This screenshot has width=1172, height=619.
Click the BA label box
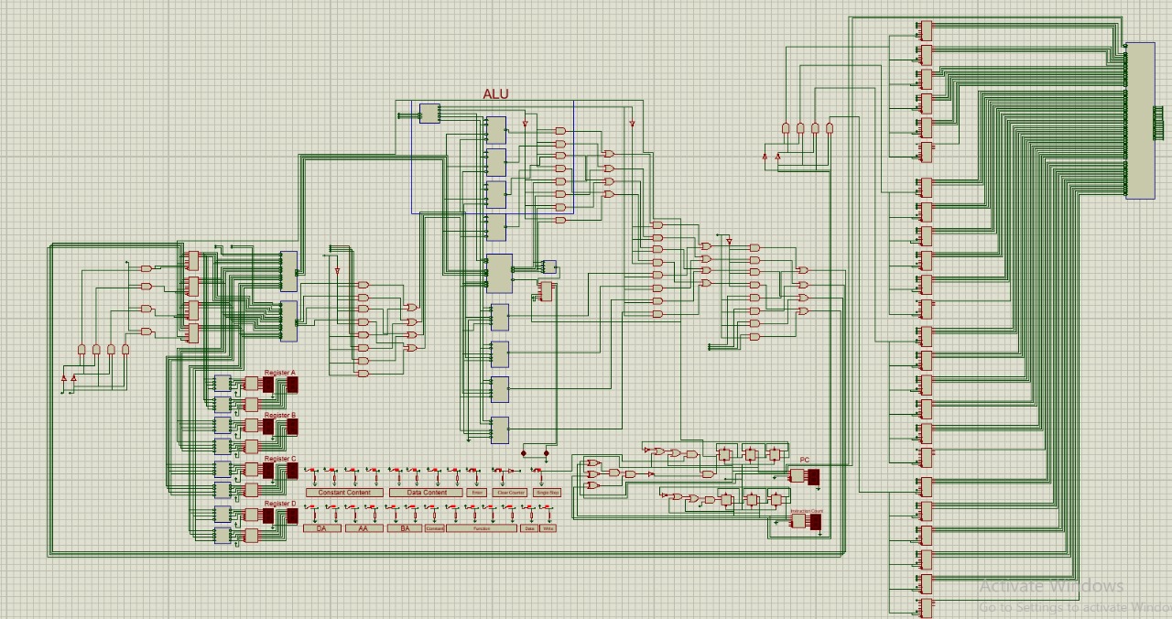pos(404,528)
